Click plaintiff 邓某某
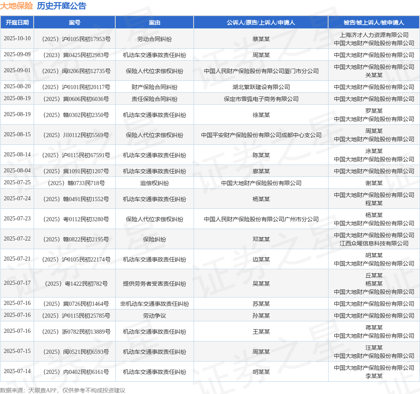 tap(261, 240)
